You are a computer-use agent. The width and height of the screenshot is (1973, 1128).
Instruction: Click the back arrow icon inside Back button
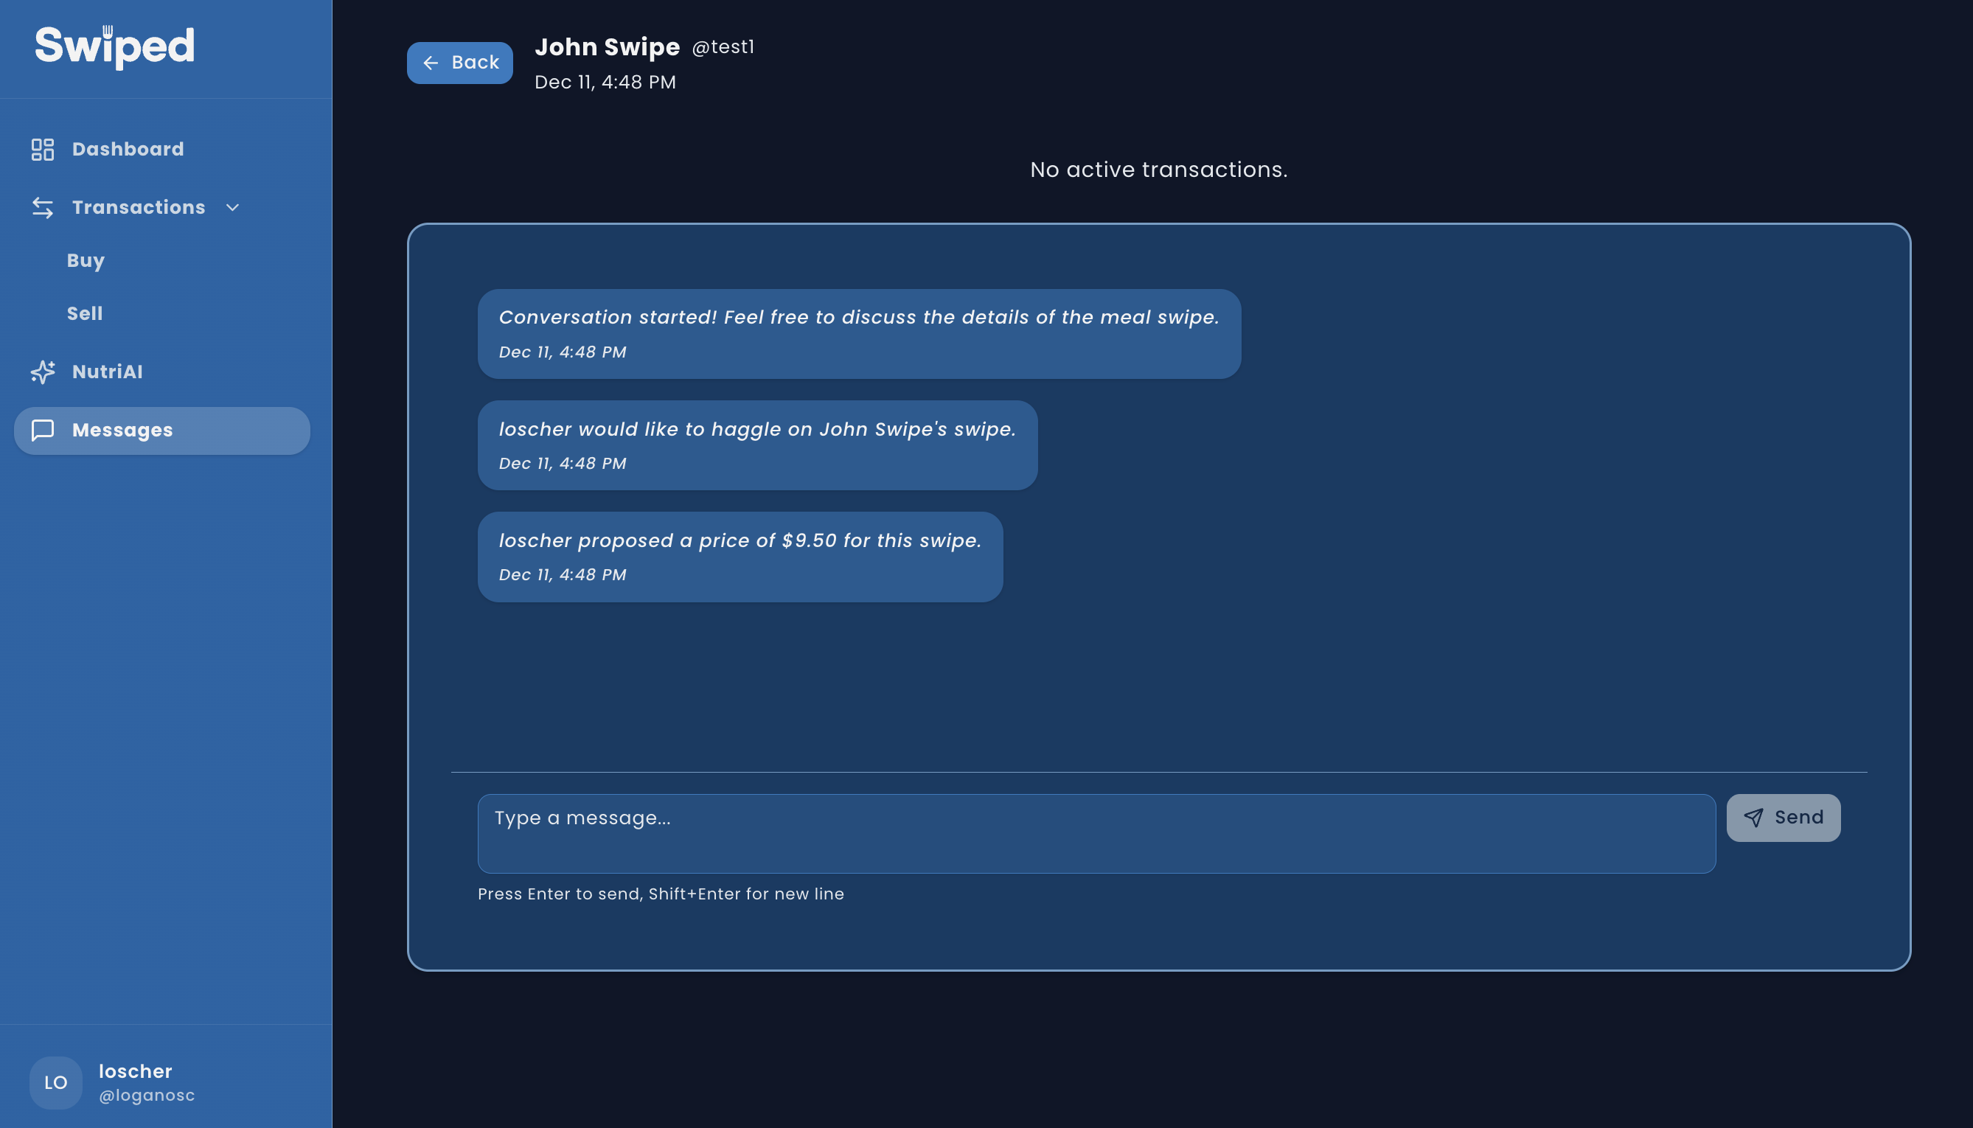pyautogui.click(x=431, y=63)
